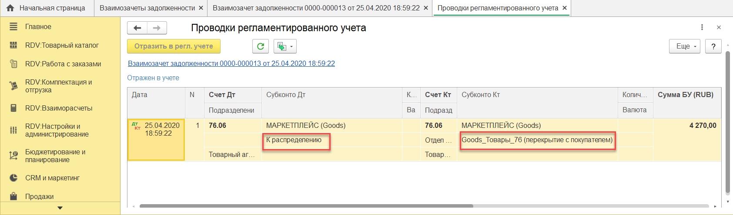Open the RDV:Товарный каталог sidebar icon
This screenshot has height=215, width=733.
pyautogui.click(x=13, y=45)
